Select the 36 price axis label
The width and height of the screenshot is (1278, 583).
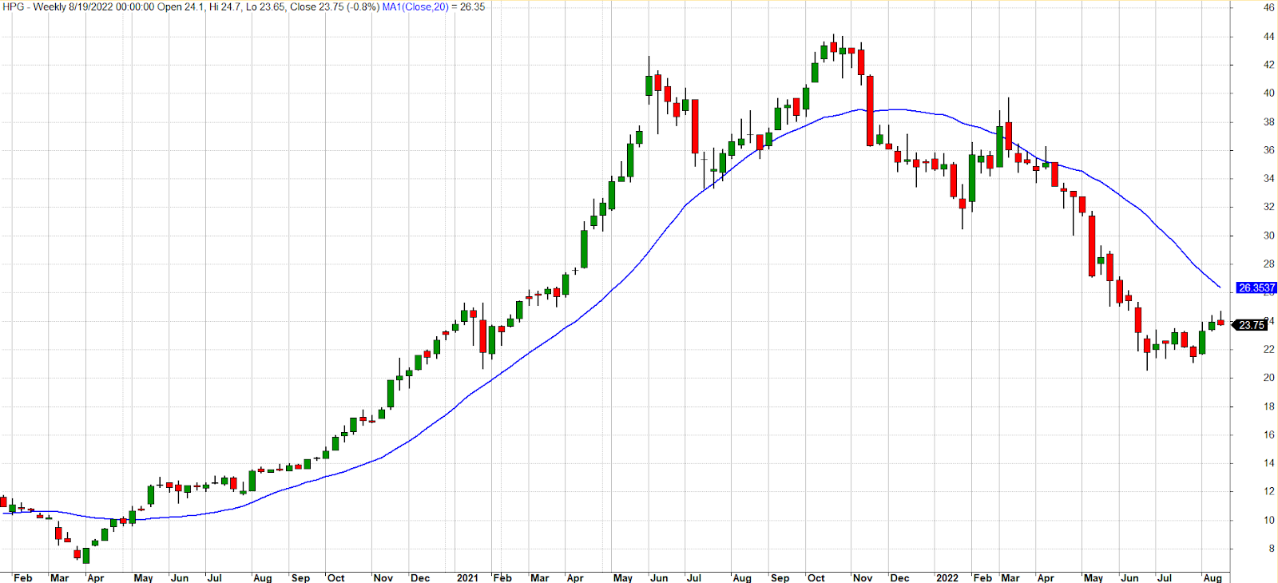(x=1269, y=150)
